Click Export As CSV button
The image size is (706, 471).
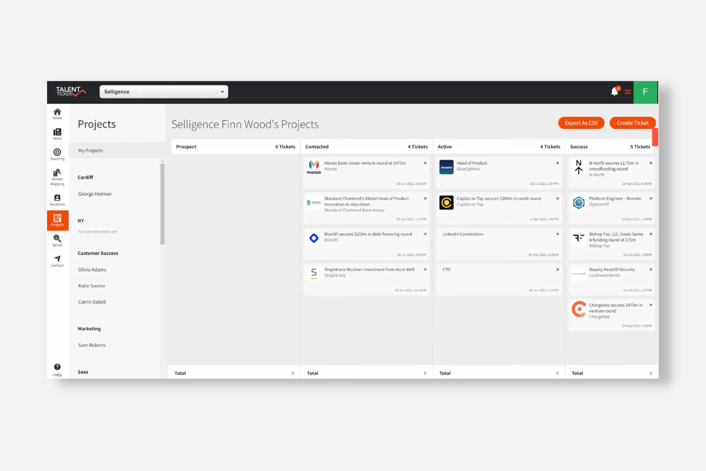(x=581, y=123)
